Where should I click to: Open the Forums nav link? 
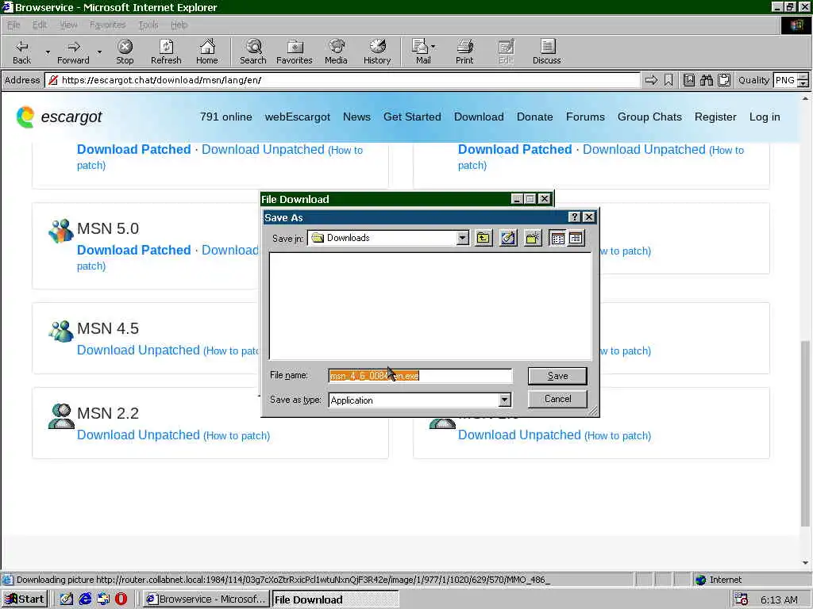(585, 117)
